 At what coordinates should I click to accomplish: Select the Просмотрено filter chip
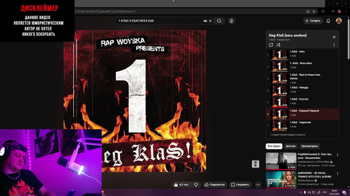pos(310,146)
